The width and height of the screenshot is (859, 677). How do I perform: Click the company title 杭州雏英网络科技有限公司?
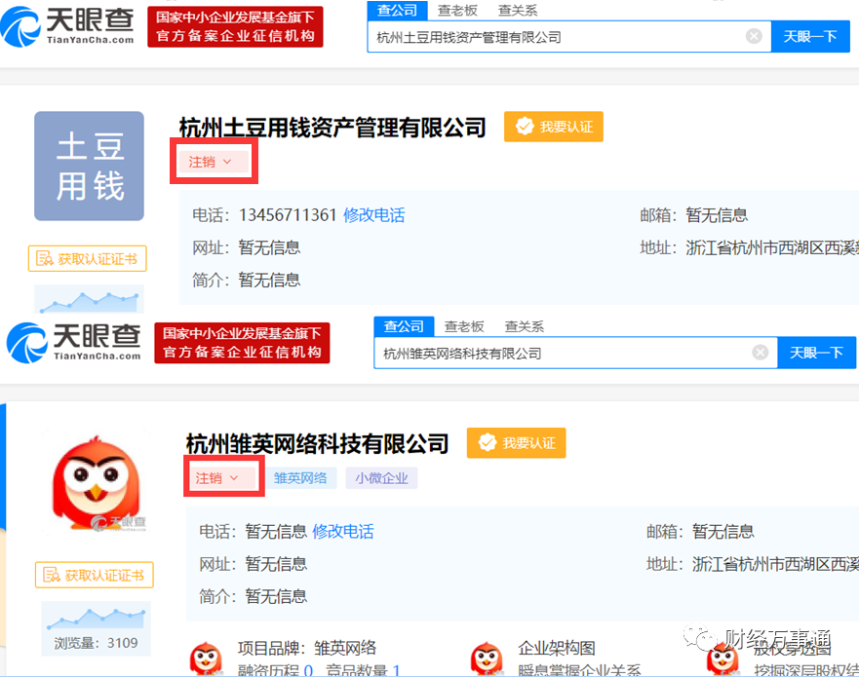coord(317,444)
